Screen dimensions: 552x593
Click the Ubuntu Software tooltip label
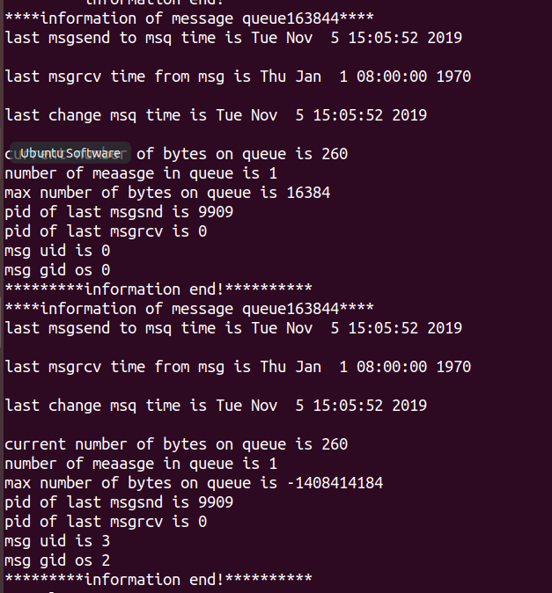(70, 153)
